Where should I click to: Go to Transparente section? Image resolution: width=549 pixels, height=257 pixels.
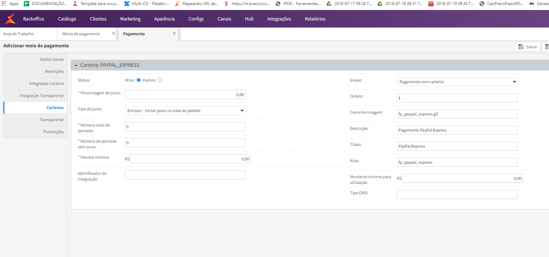[35, 120]
